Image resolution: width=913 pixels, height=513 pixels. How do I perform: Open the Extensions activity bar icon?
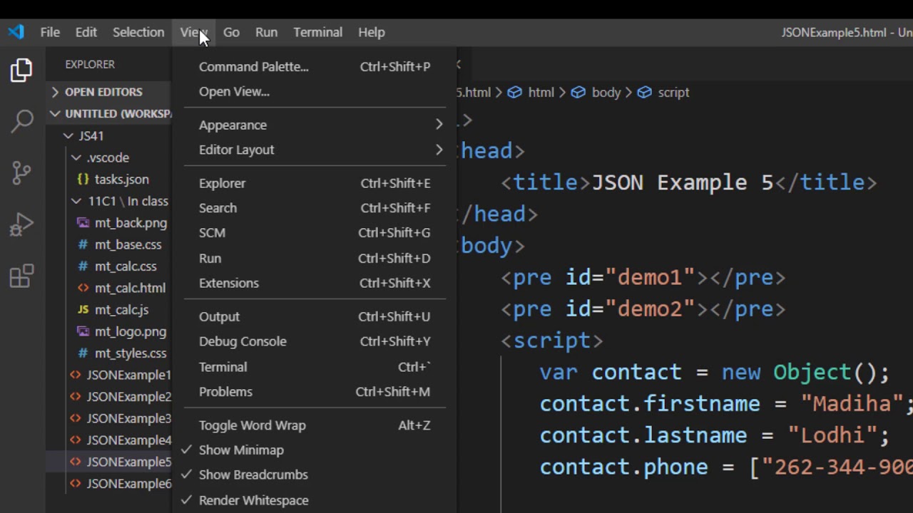click(x=21, y=276)
